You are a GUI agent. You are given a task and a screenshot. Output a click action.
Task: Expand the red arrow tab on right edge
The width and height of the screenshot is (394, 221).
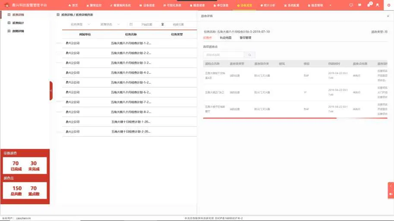coord(391,186)
